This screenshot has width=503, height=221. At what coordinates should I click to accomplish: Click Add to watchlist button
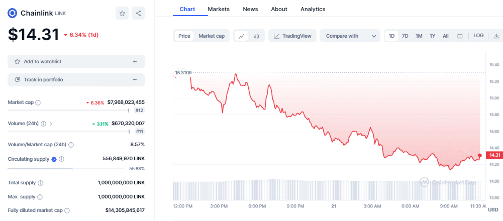pyautogui.click(x=76, y=62)
